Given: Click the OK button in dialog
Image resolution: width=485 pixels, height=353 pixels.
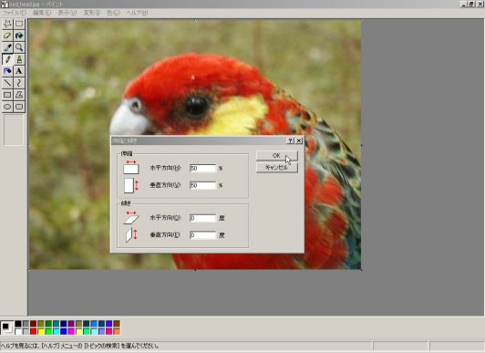Looking at the screenshot, I should pos(277,156).
